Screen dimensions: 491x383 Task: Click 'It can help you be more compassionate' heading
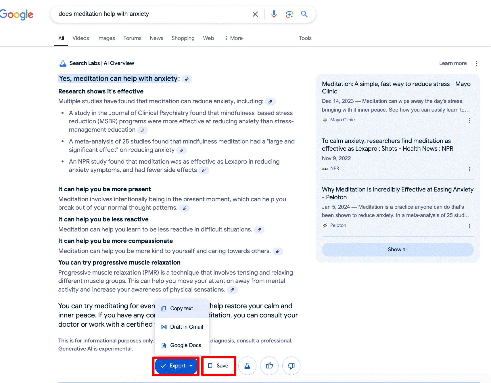116,241
